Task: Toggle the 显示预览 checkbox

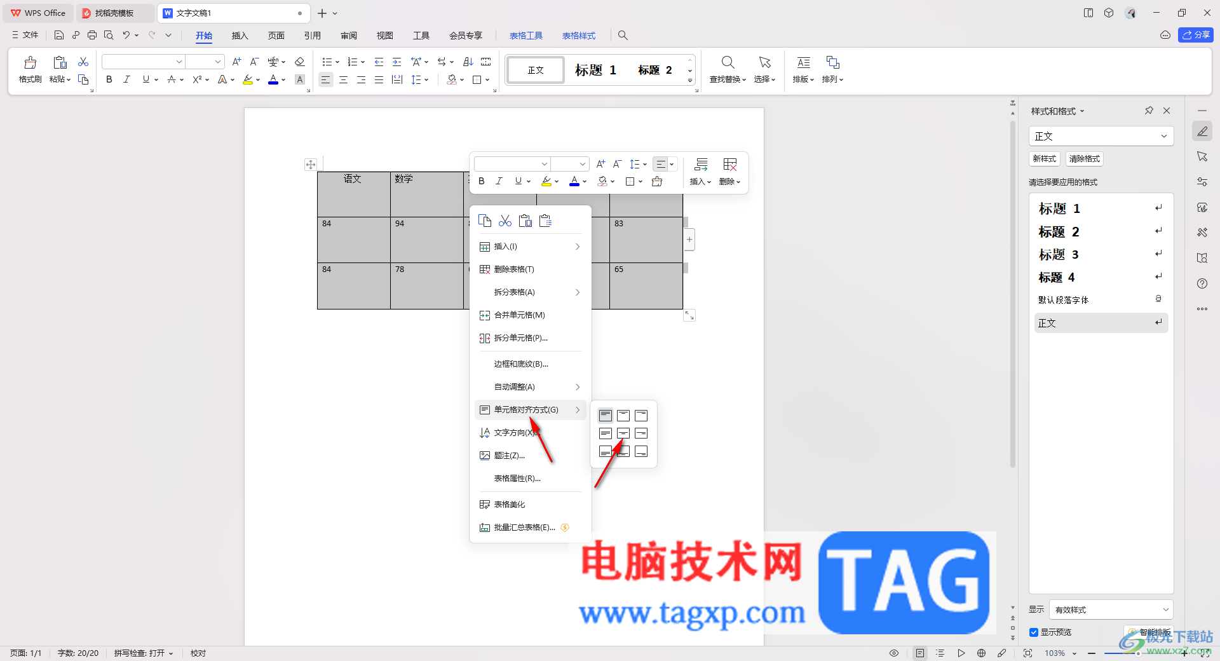Action: pos(1034,632)
